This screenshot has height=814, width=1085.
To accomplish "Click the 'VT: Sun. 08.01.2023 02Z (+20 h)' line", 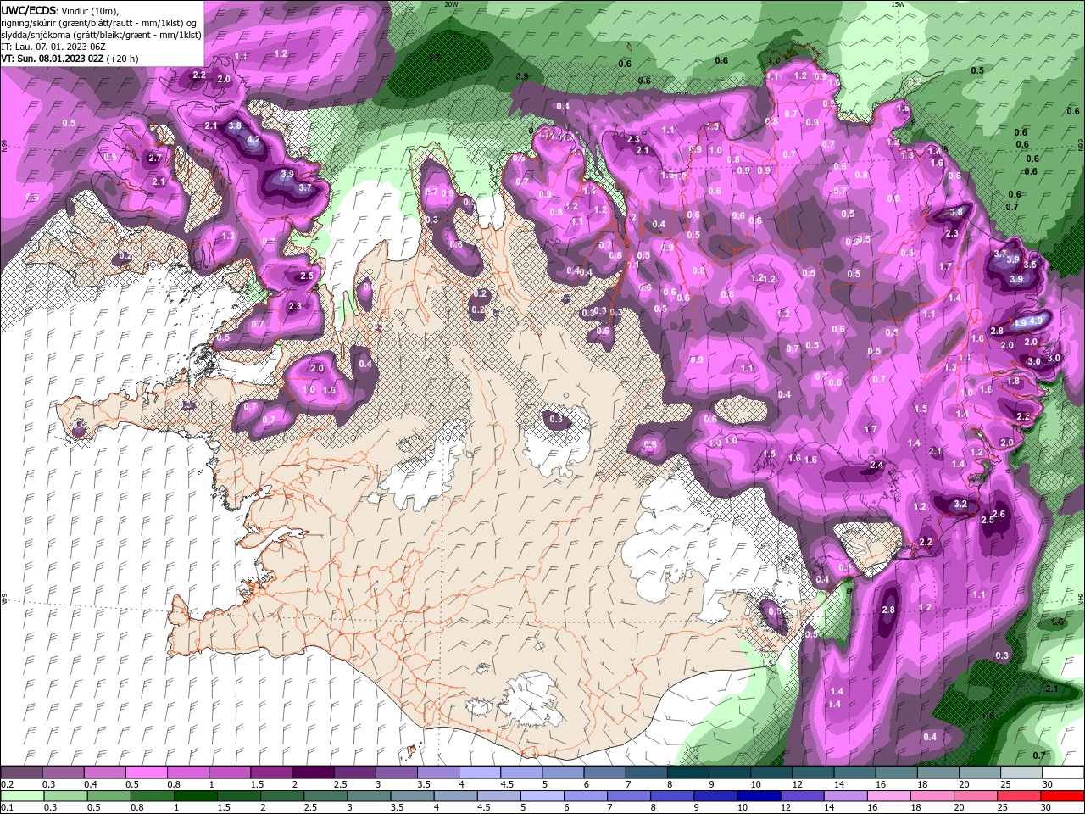I will (70, 59).
